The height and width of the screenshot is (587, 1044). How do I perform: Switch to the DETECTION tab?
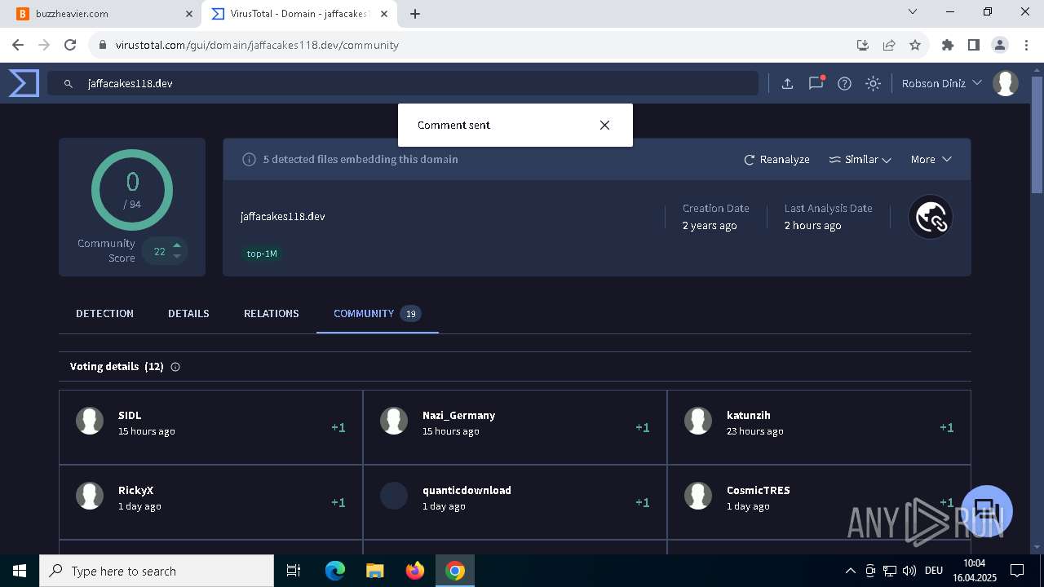[x=104, y=313]
